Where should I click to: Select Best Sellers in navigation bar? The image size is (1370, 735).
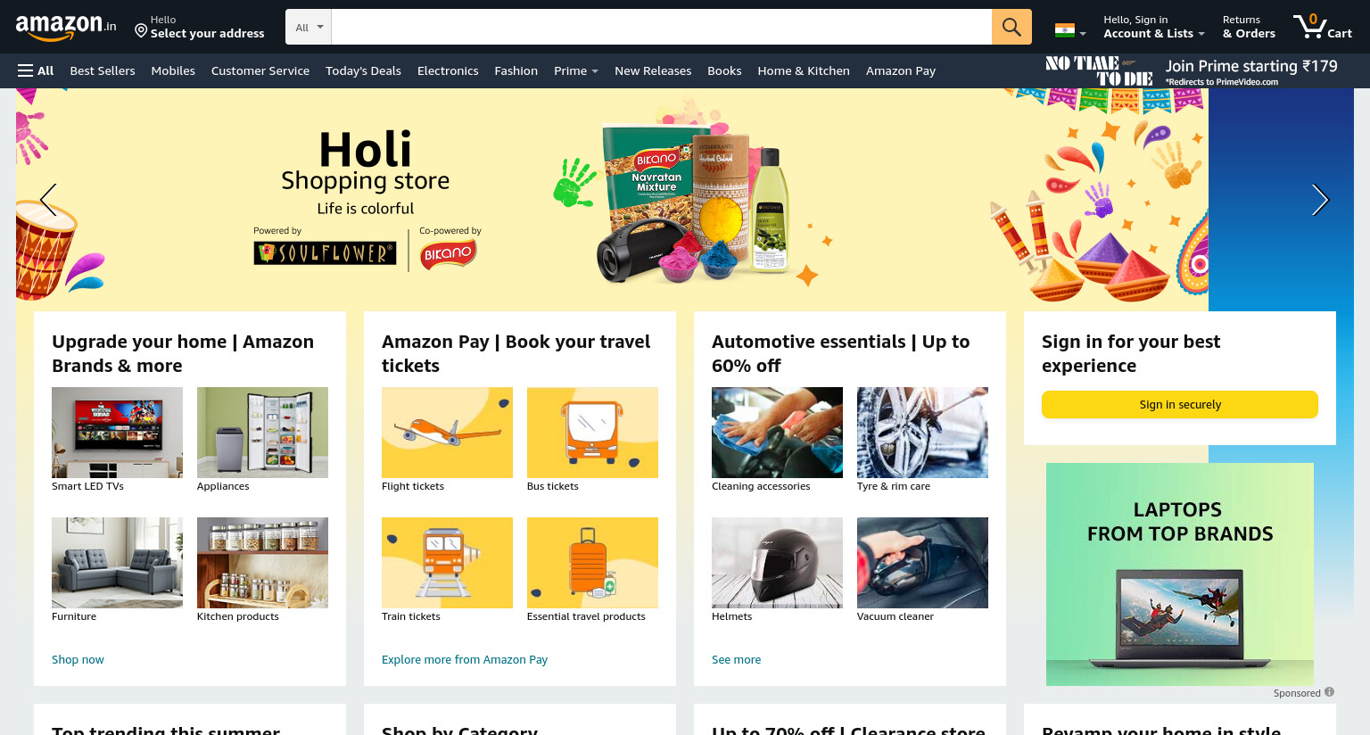103,70
